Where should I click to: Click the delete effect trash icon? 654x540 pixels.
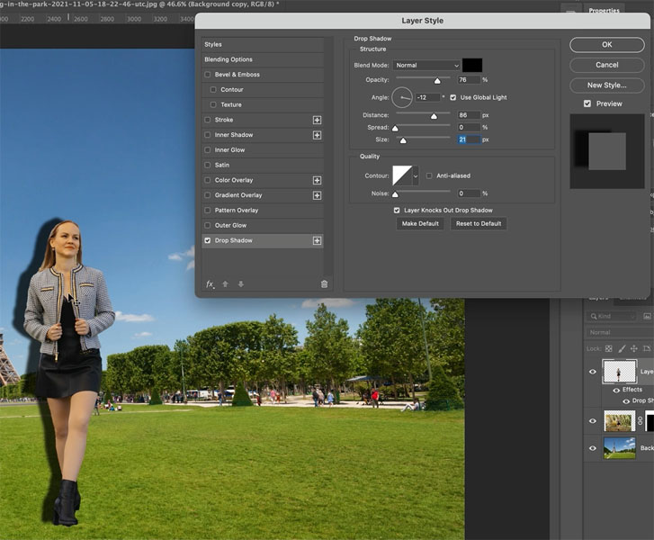pyautogui.click(x=324, y=284)
